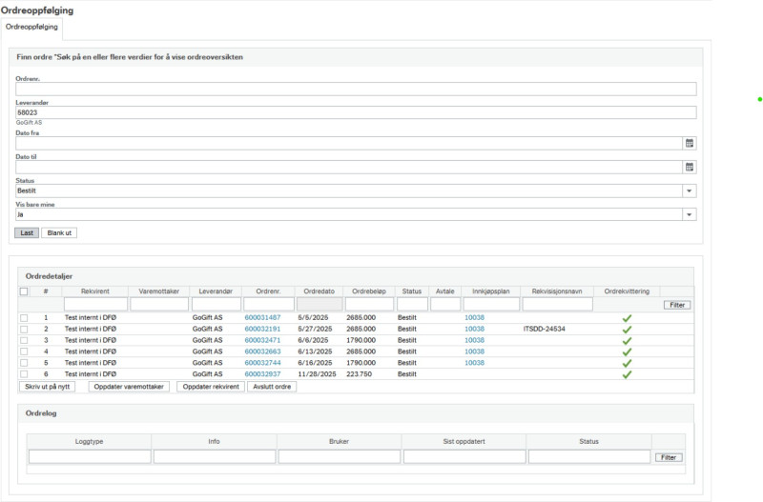Click the Bruker filter box in Ordrelog
This screenshot has width=763, height=502.
[340, 457]
